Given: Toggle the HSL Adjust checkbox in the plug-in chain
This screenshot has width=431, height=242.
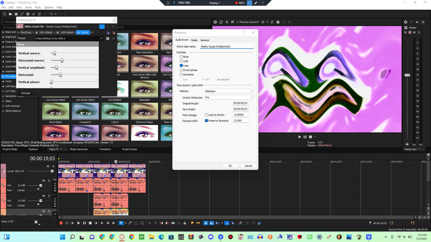Looking at the screenshot, I should pos(37,33).
